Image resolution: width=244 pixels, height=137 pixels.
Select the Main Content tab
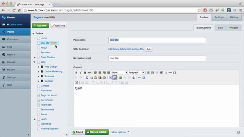point(204,28)
